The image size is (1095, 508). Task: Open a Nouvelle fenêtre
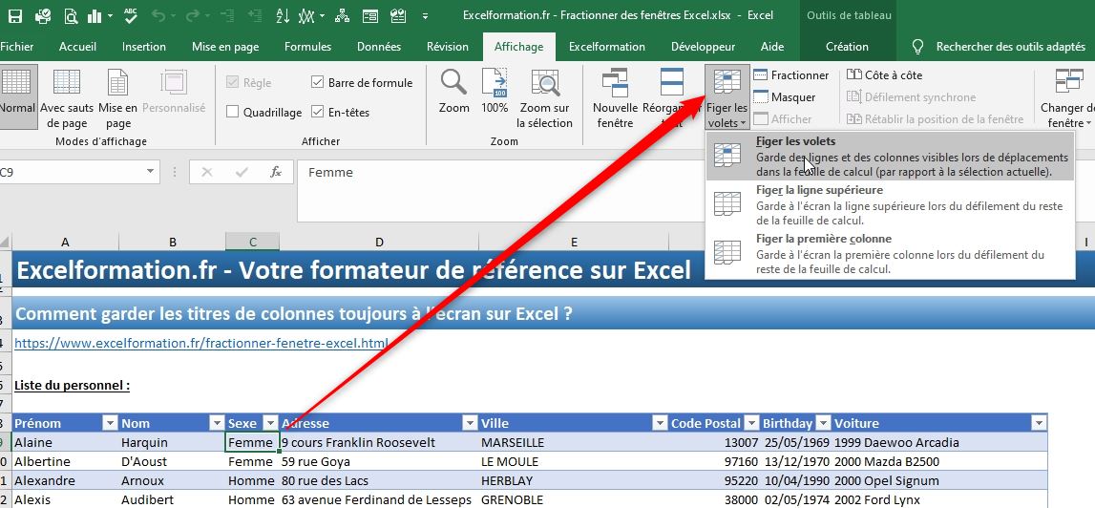click(615, 98)
